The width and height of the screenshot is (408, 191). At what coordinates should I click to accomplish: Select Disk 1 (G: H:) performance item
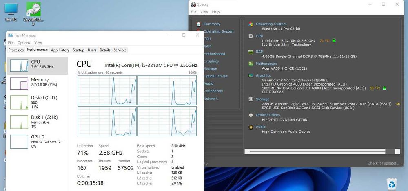pos(38,122)
